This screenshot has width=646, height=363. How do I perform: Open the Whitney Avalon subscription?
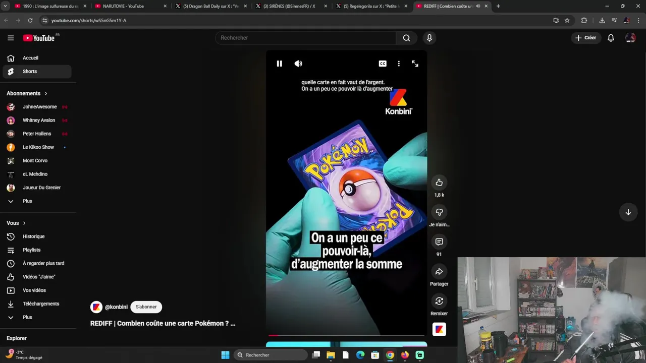37,120
